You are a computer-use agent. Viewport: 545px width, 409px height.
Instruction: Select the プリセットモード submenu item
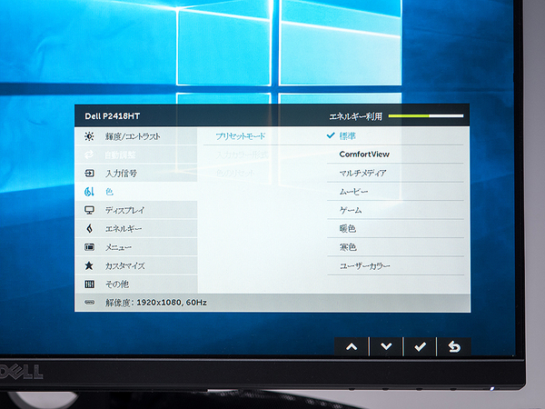[x=241, y=136]
